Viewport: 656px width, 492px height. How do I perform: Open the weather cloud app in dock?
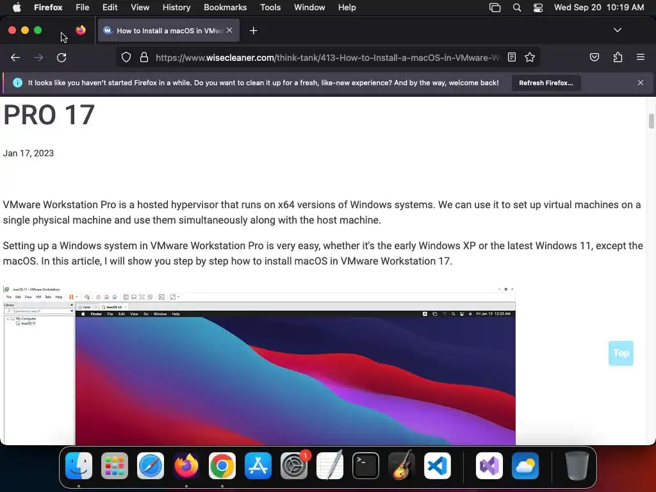click(x=525, y=466)
